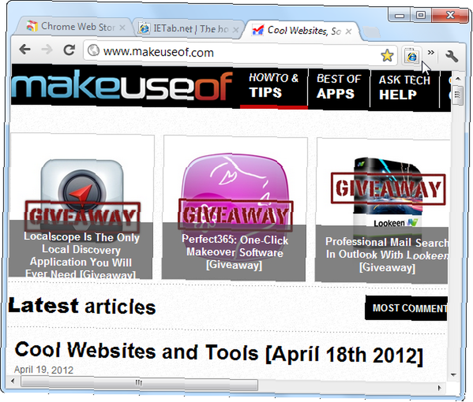The image size is (473, 402).
Task: Close the IETab.net tab
Action: coord(236,30)
